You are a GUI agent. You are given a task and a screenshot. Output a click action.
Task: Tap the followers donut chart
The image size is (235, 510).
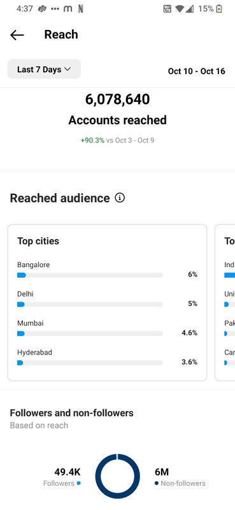(x=118, y=476)
